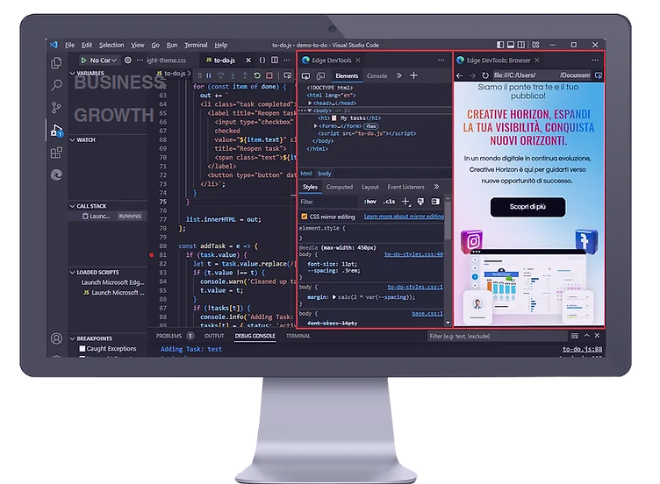Open the Terminal menu
The height and width of the screenshot is (484, 660).
pyautogui.click(x=196, y=45)
